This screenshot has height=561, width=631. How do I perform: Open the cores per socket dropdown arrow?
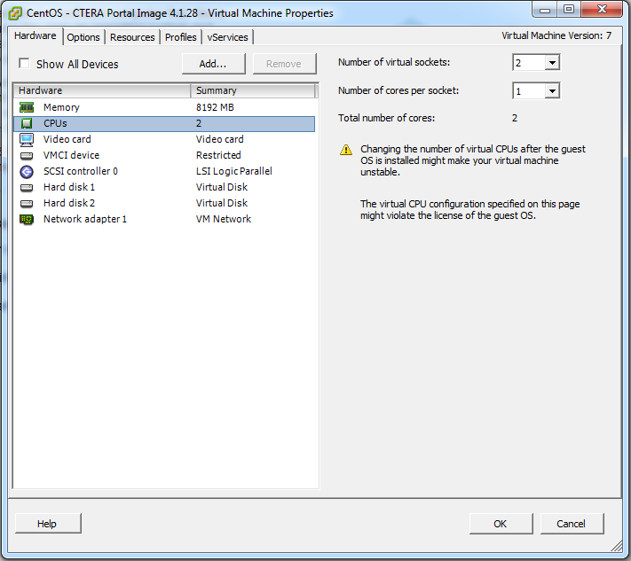[x=552, y=91]
